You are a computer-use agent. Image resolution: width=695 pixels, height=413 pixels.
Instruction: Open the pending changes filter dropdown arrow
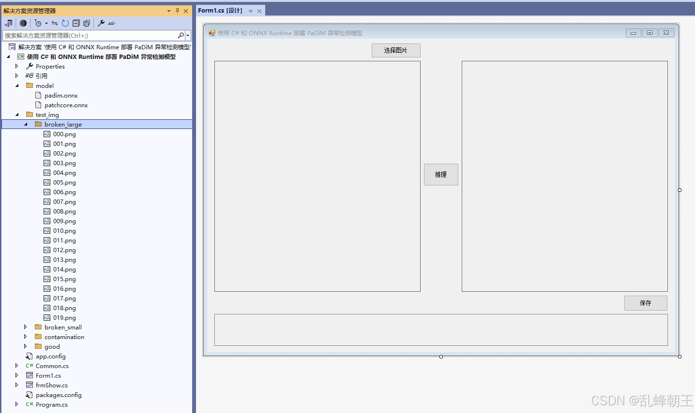coord(46,23)
